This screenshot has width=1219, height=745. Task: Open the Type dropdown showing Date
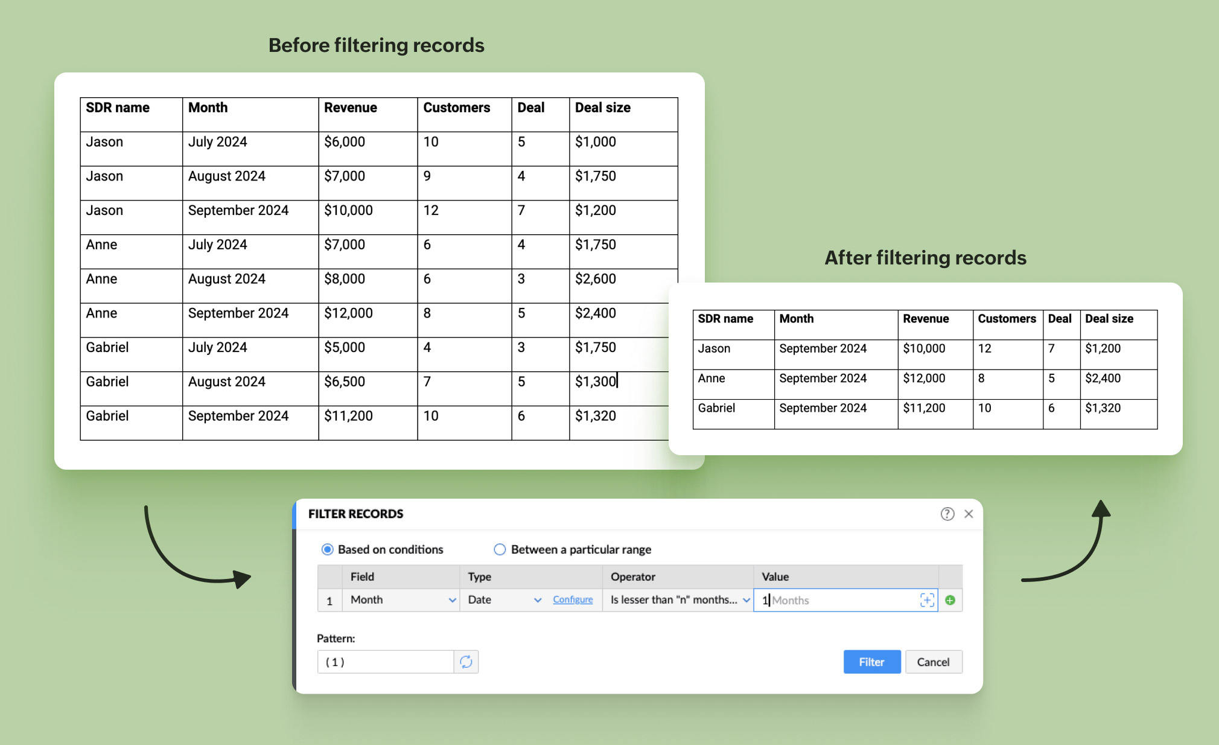504,600
